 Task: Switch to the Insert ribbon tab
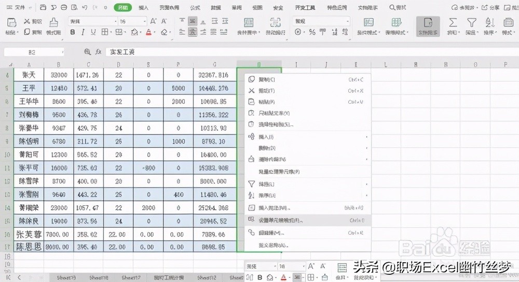[143, 7]
